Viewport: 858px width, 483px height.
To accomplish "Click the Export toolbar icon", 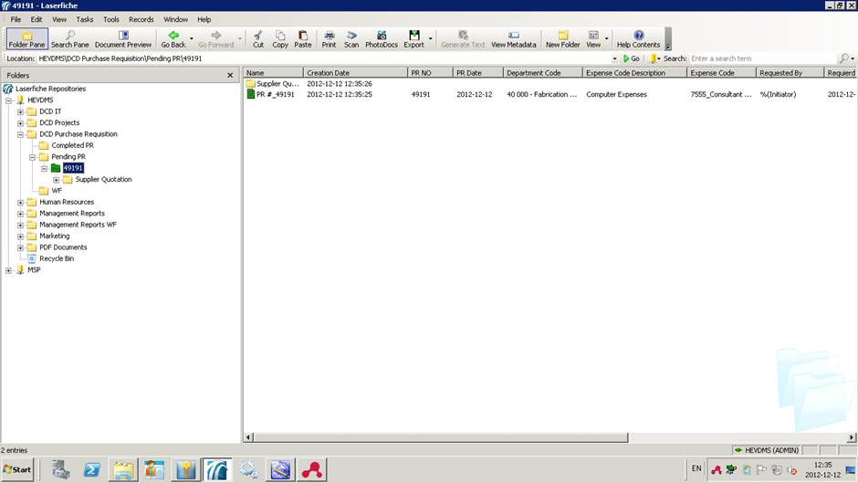I will [x=413, y=39].
